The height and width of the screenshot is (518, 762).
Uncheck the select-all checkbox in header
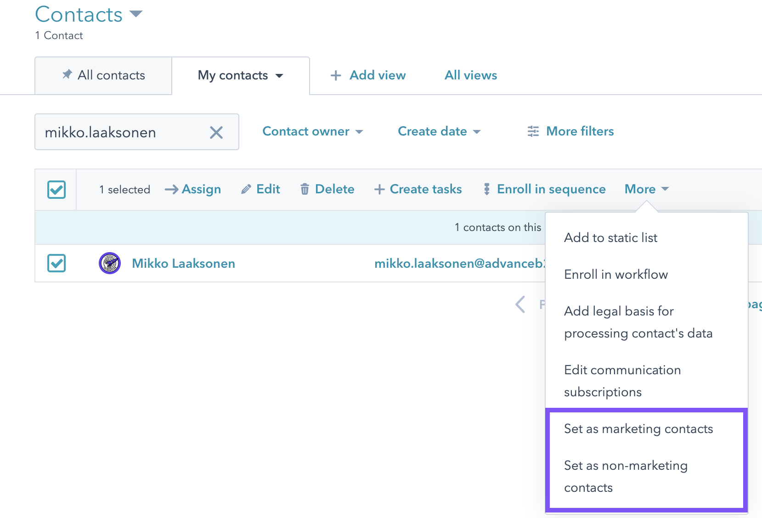click(56, 190)
